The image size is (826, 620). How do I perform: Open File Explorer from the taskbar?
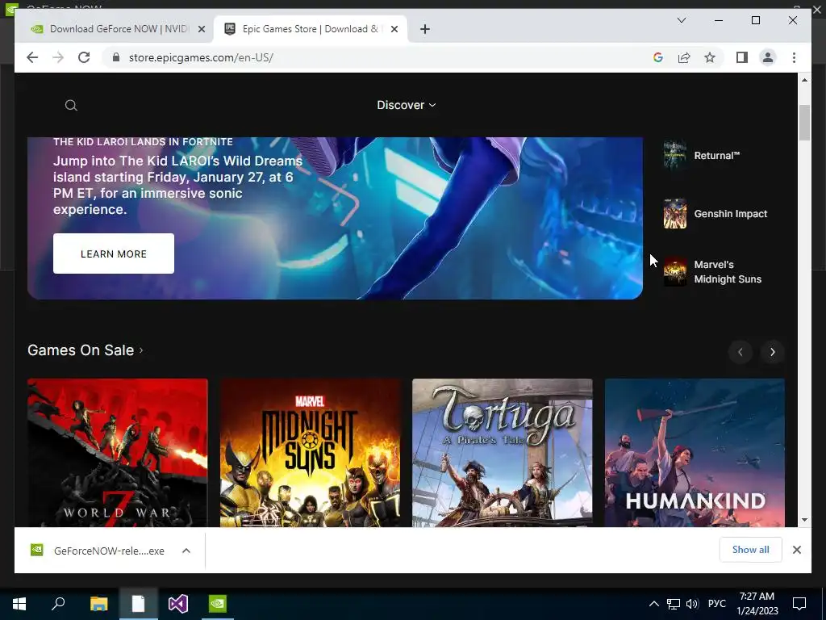point(98,604)
